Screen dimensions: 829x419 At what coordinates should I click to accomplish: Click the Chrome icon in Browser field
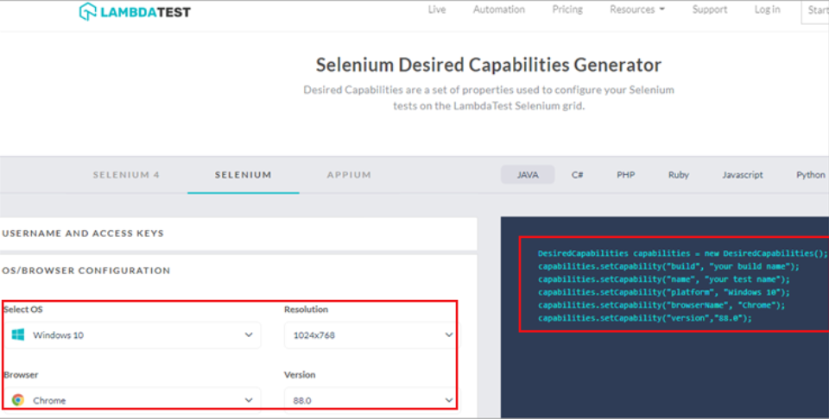point(18,400)
